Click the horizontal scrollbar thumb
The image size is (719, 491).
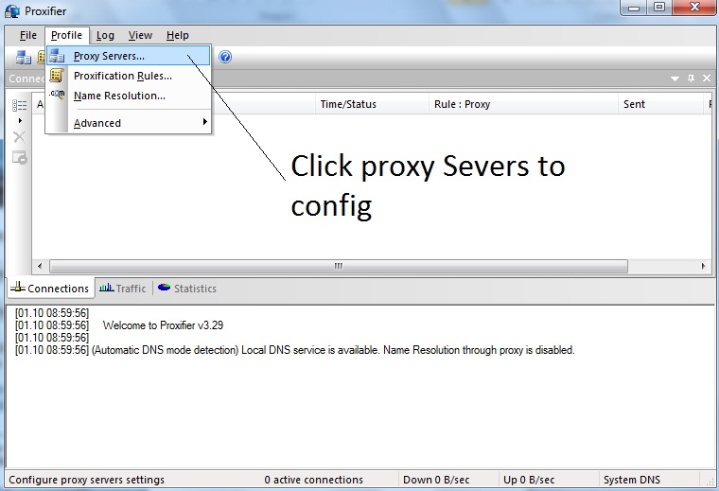(339, 266)
